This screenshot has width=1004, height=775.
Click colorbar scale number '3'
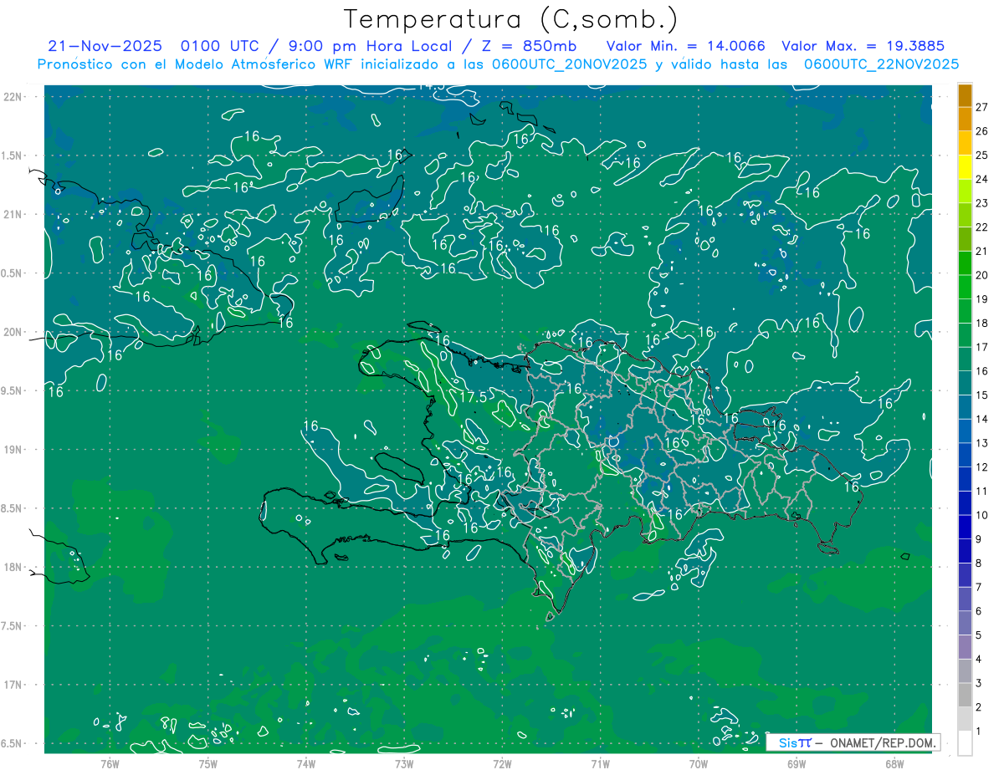click(x=979, y=683)
